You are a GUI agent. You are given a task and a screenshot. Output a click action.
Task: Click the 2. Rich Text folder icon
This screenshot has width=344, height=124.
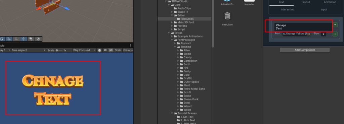pos(179,120)
